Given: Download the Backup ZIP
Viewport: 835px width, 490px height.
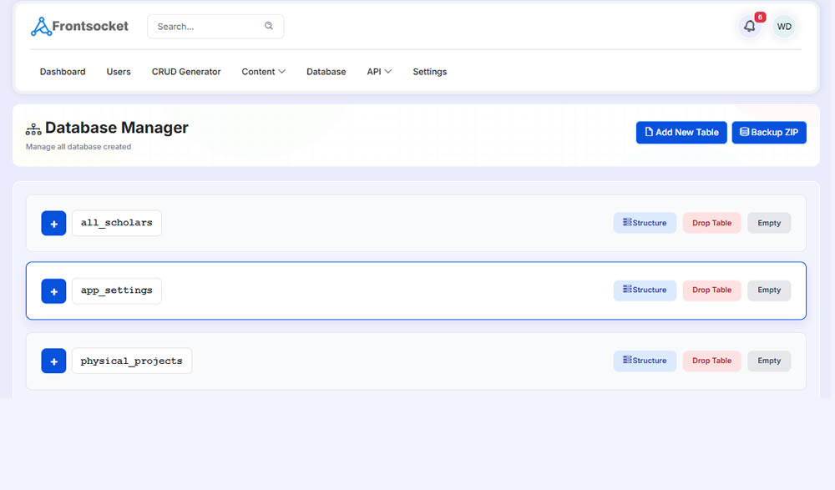Looking at the screenshot, I should [769, 133].
